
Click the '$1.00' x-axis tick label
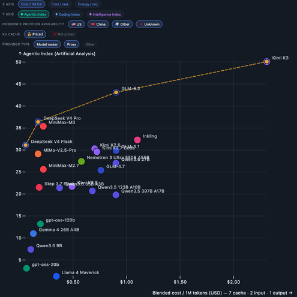coord(127,282)
